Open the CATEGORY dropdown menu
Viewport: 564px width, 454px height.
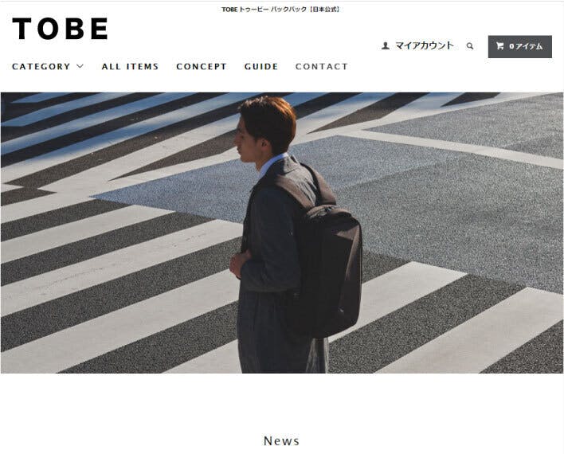point(48,67)
